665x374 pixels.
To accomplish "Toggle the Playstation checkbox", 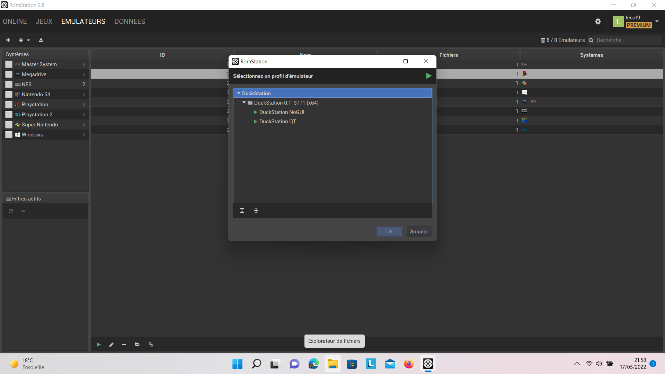I will pos(9,105).
